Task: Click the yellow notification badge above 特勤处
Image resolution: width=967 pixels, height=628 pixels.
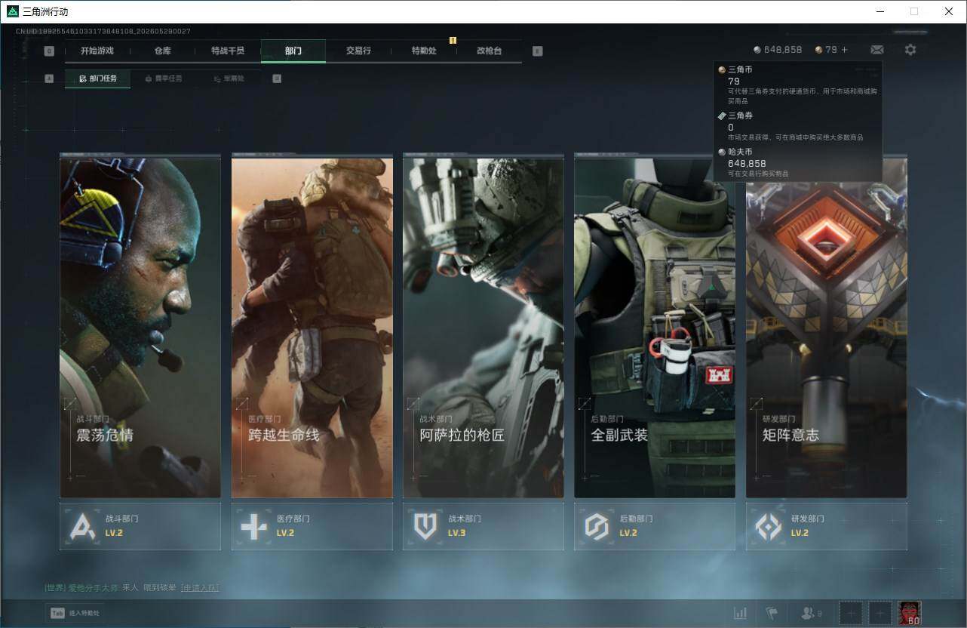Action: 453,40
